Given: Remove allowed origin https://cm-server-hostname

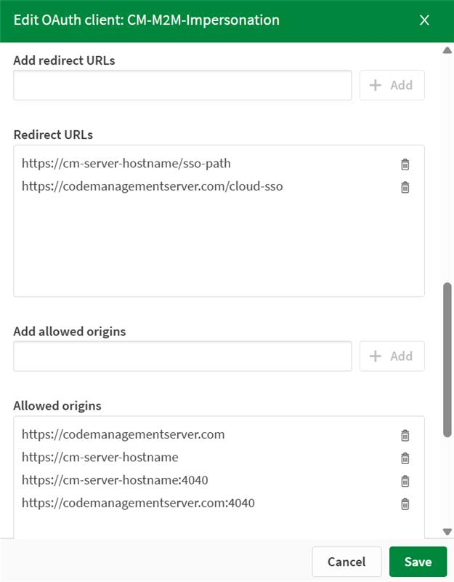Looking at the screenshot, I should click(405, 458).
